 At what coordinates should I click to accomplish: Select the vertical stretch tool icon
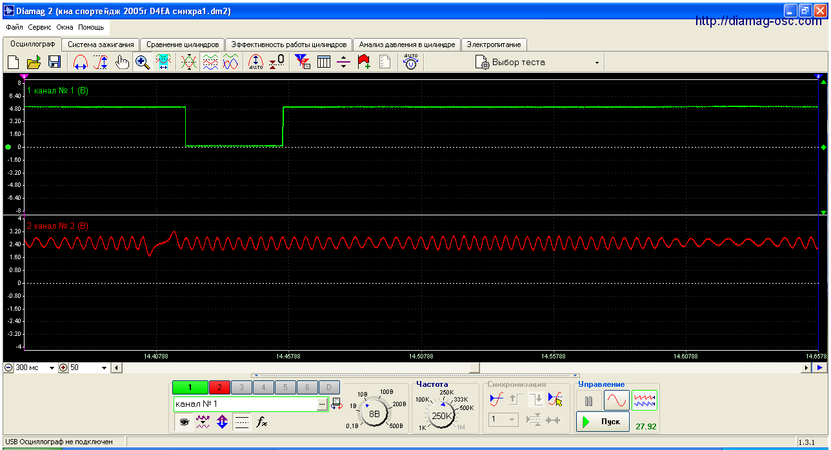(101, 62)
